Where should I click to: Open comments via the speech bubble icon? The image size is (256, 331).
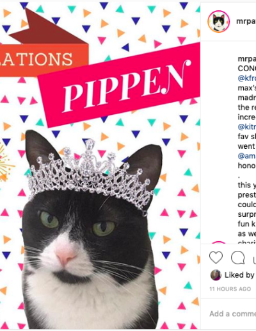(x=238, y=257)
